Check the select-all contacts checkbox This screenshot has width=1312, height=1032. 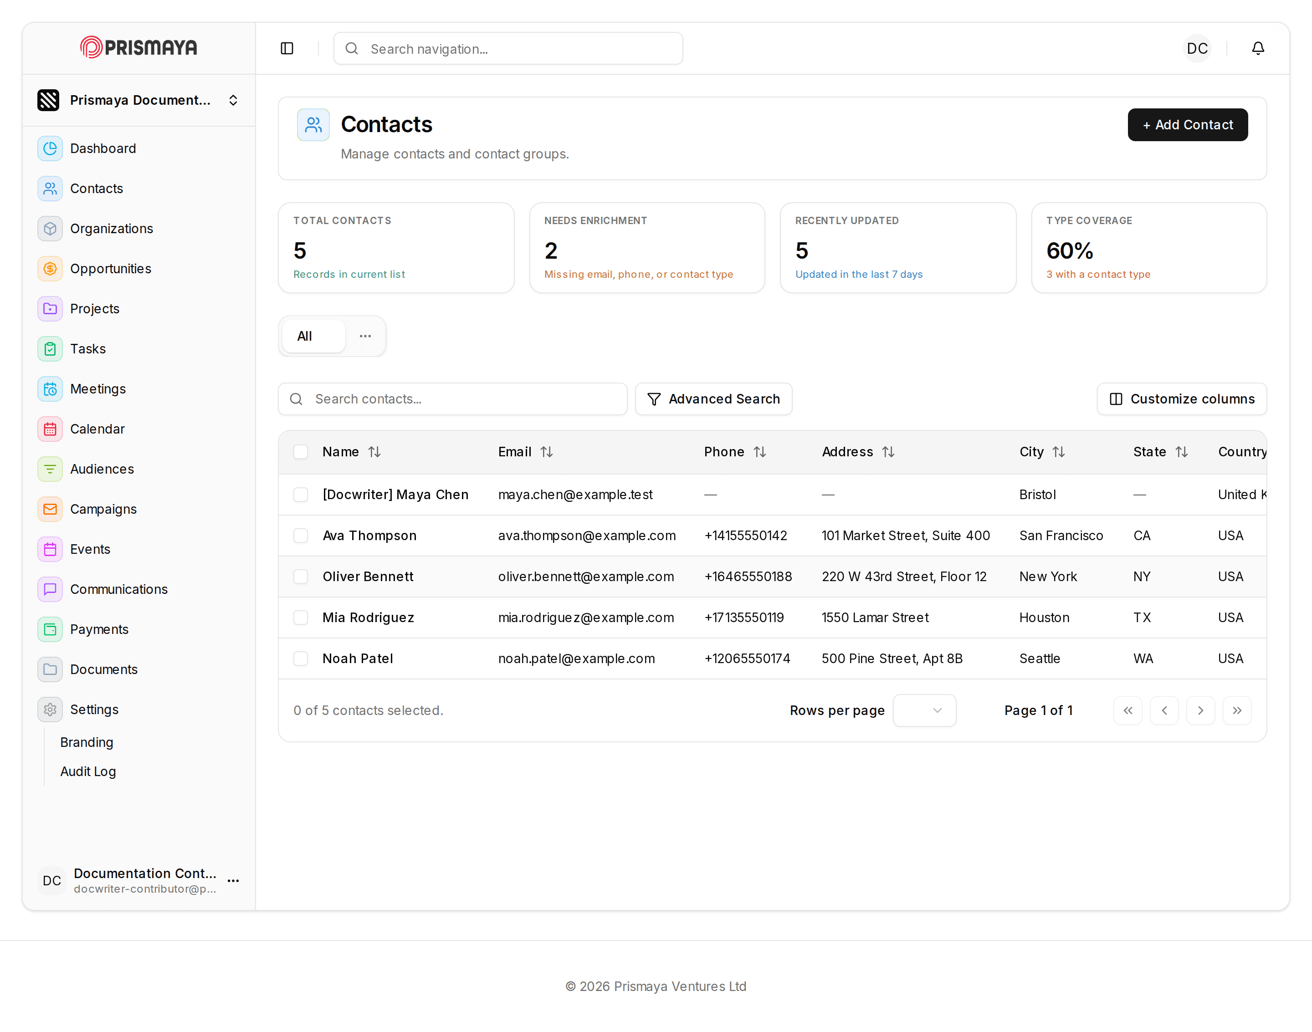[300, 452]
